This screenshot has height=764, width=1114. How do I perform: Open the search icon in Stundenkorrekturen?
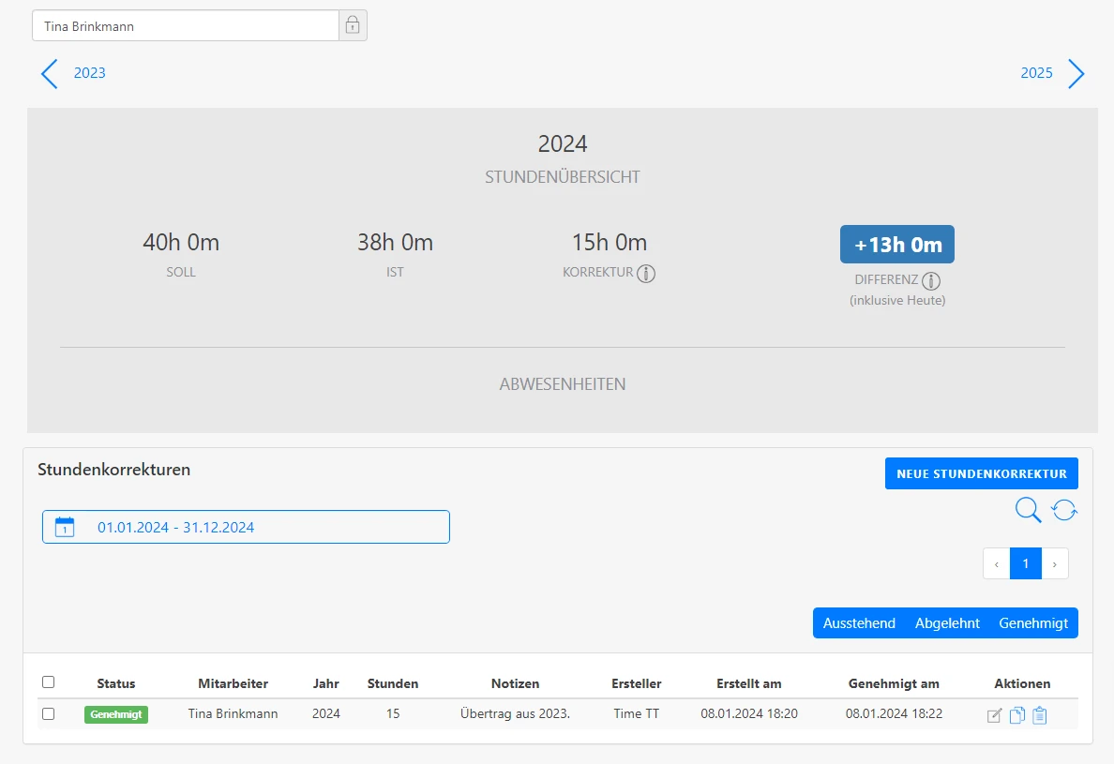point(1028,510)
